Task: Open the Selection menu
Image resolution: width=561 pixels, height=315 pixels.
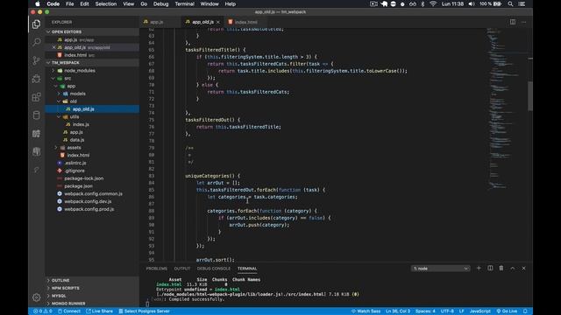Action: [106, 3]
